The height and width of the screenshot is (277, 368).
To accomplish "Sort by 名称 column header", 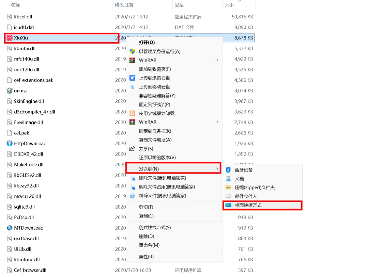I will [15, 5].
